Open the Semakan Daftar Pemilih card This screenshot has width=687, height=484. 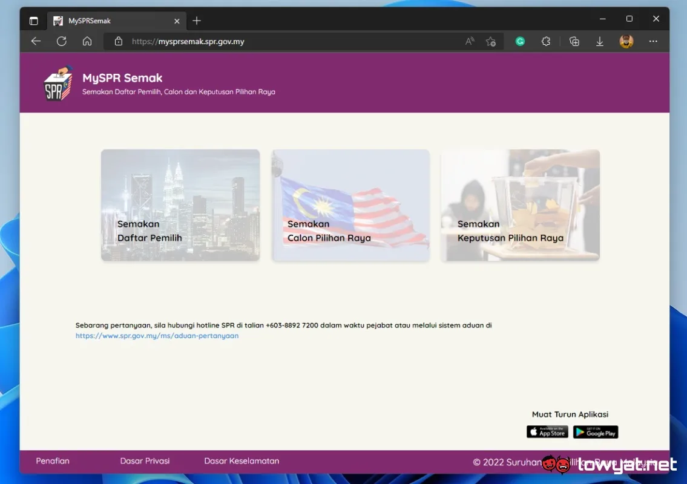[x=180, y=205]
